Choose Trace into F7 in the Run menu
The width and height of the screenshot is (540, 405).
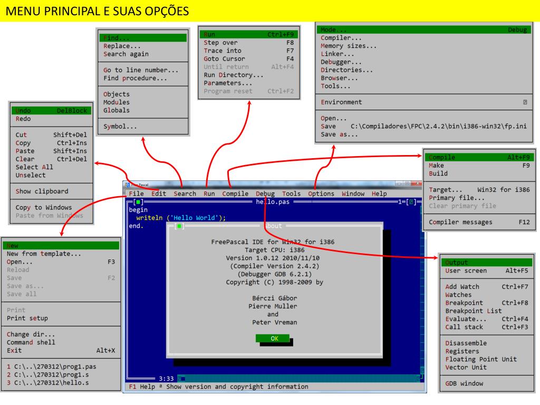pos(249,51)
